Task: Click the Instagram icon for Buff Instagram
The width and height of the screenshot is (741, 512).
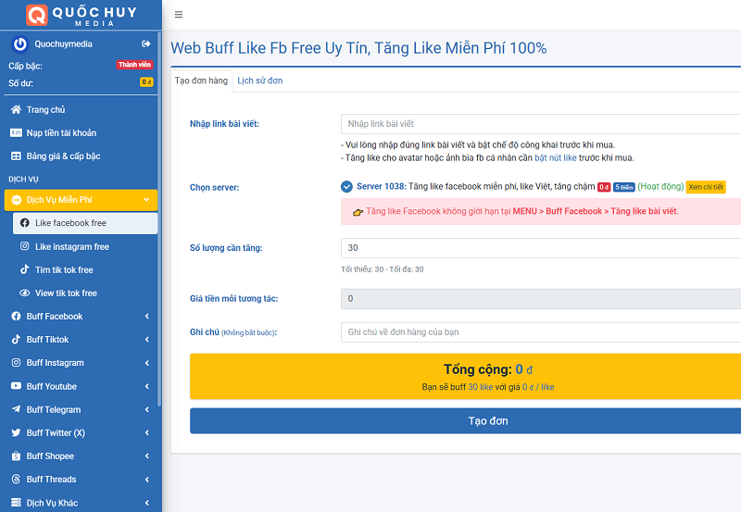Action: coord(16,363)
